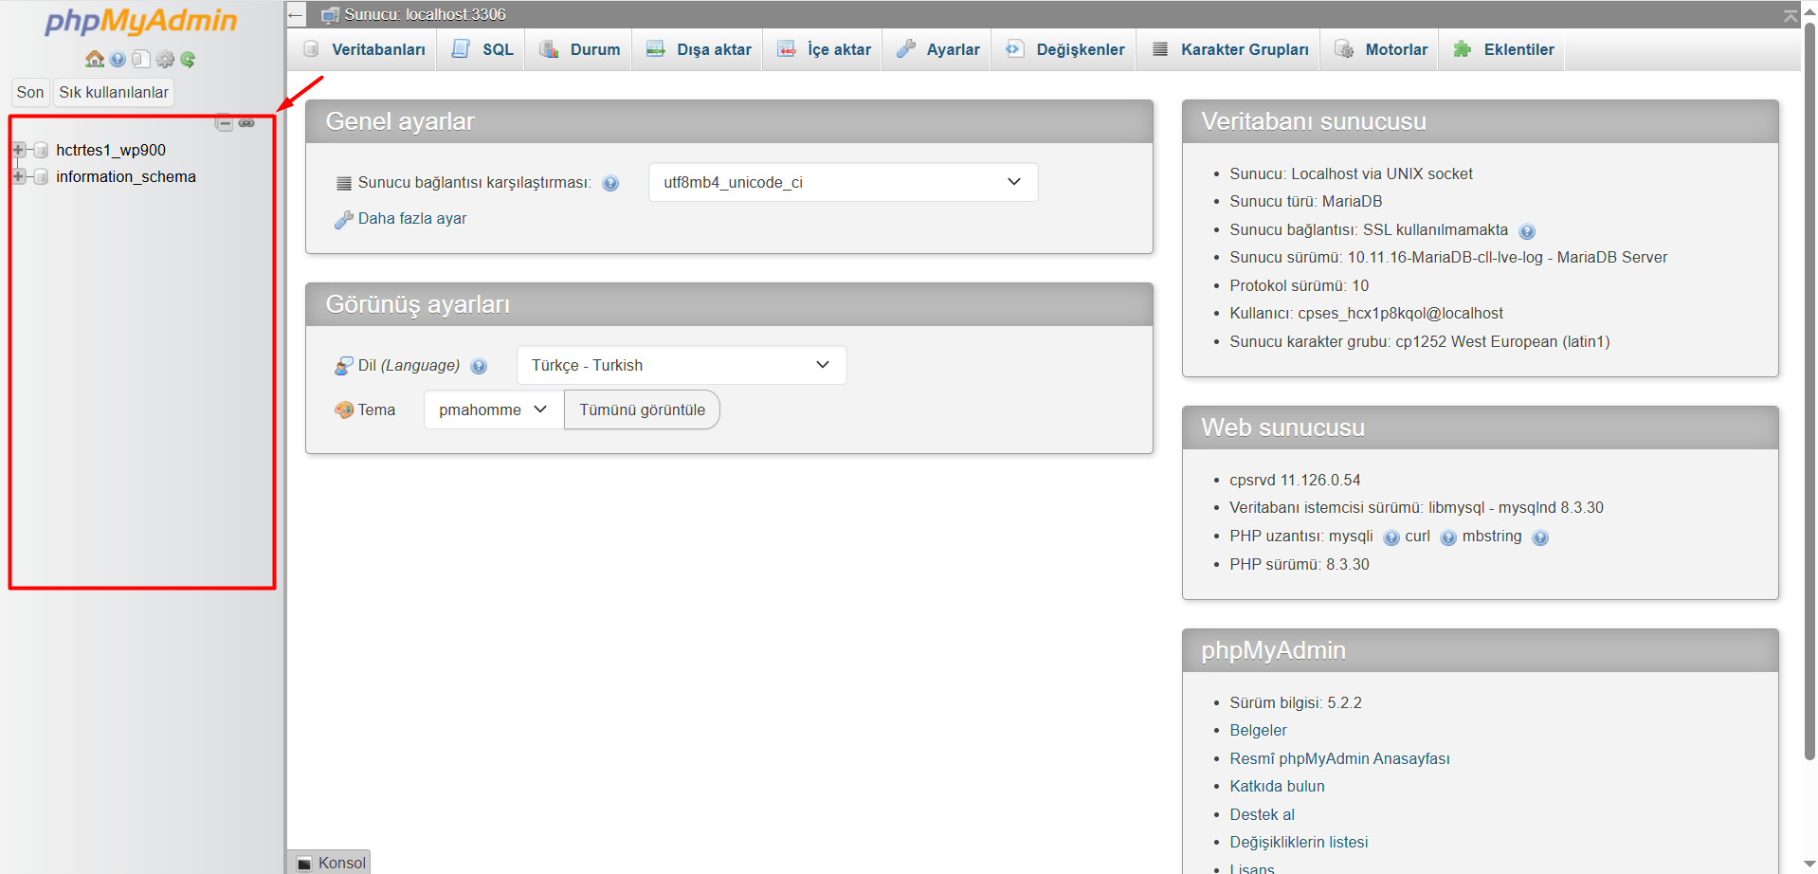The width and height of the screenshot is (1818, 874).
Task: Click help icon after curl extension
Action: click(1448, 537)
